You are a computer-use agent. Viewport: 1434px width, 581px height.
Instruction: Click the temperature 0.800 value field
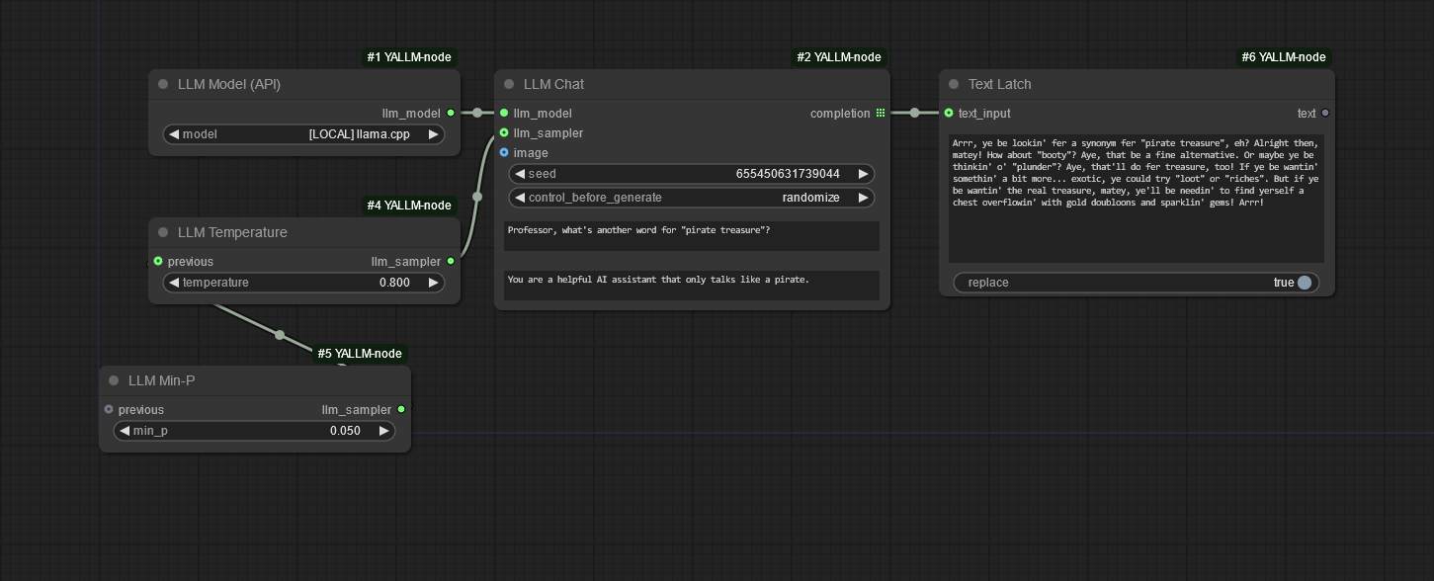coord(303,283)
